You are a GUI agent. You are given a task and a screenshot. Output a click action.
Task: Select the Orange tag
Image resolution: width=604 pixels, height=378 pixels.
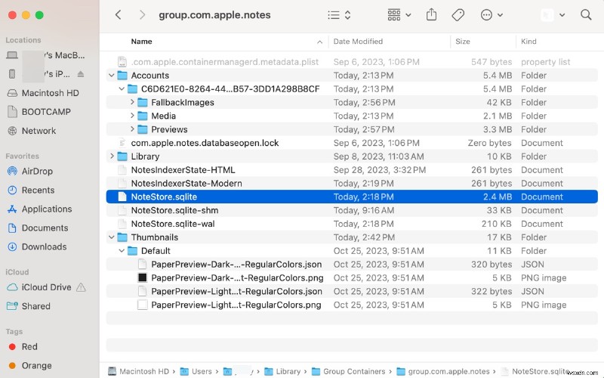point(36,365)
